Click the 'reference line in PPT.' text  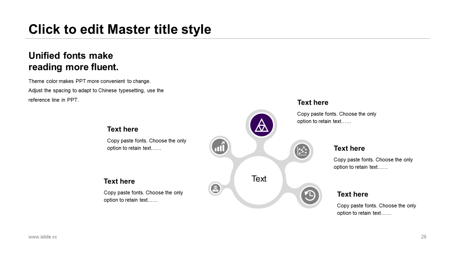point(54,100)
